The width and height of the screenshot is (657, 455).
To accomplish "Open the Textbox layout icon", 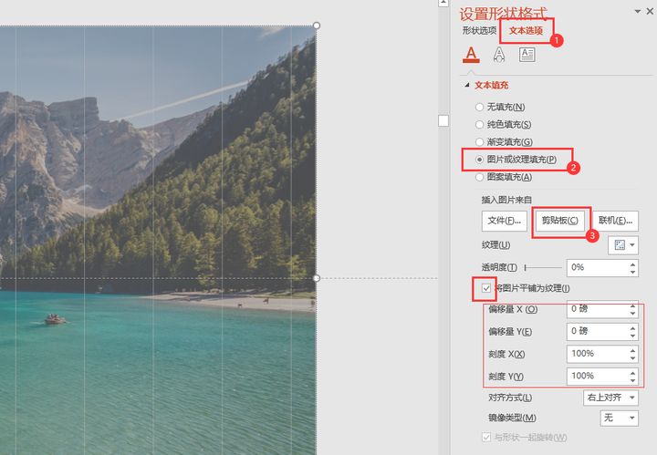I will (527, 55).
